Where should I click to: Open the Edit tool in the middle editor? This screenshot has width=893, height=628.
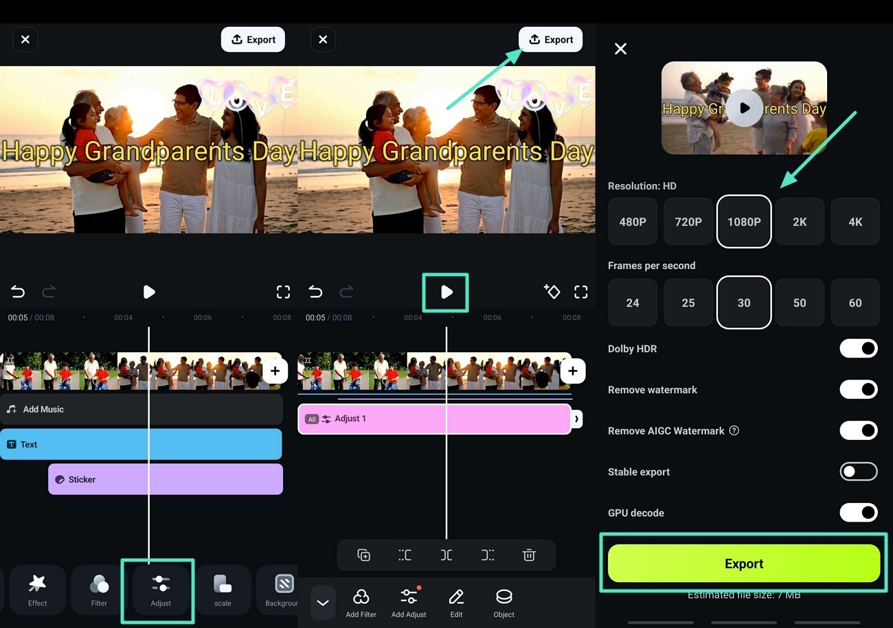tap(456, 603)
